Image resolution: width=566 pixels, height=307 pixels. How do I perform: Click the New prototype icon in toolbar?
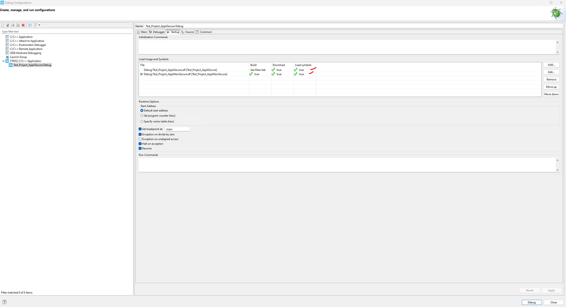tap(7, 25)
